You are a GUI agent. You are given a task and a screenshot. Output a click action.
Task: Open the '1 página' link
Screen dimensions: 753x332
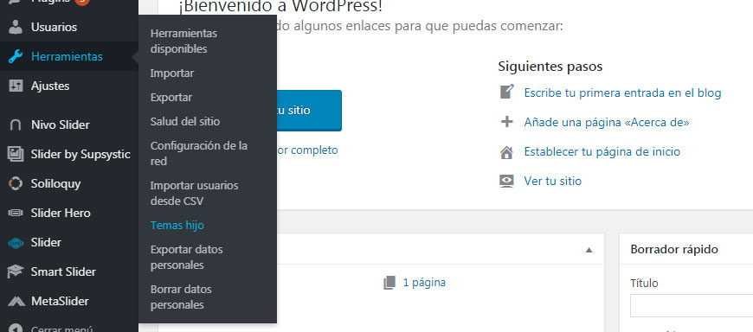424,283
